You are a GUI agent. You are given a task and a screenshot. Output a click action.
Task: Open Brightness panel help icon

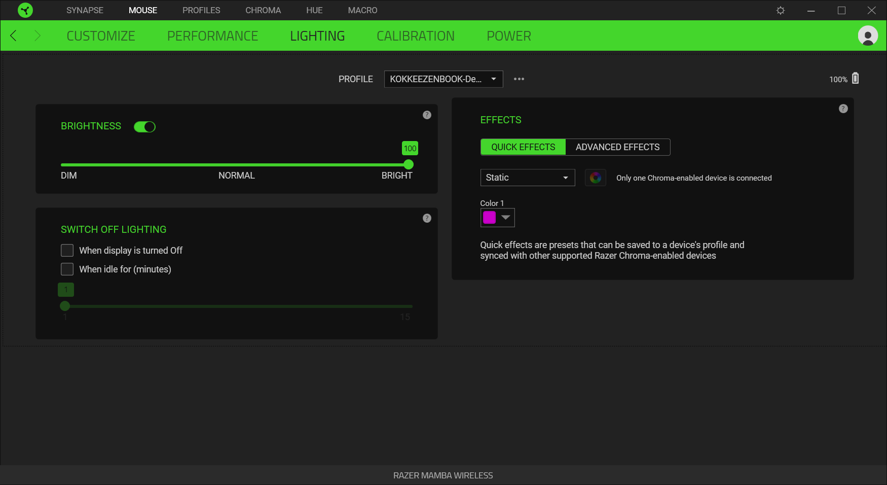(427, 115)
